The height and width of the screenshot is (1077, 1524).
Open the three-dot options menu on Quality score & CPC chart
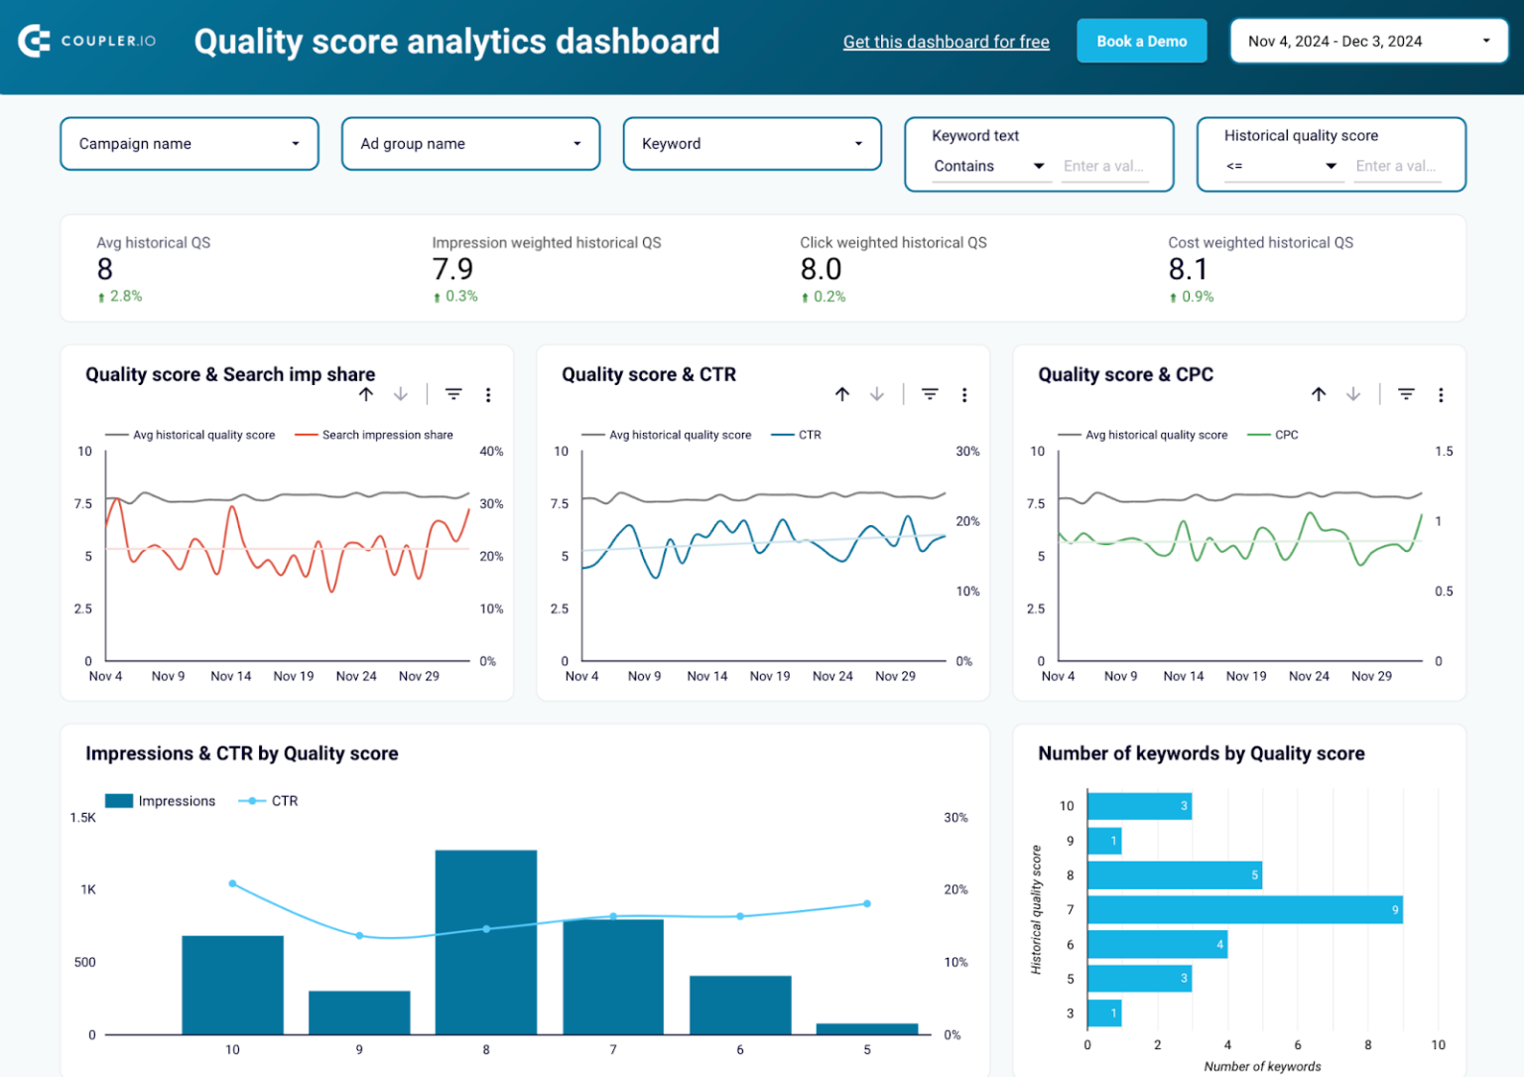click(1442, 393)
